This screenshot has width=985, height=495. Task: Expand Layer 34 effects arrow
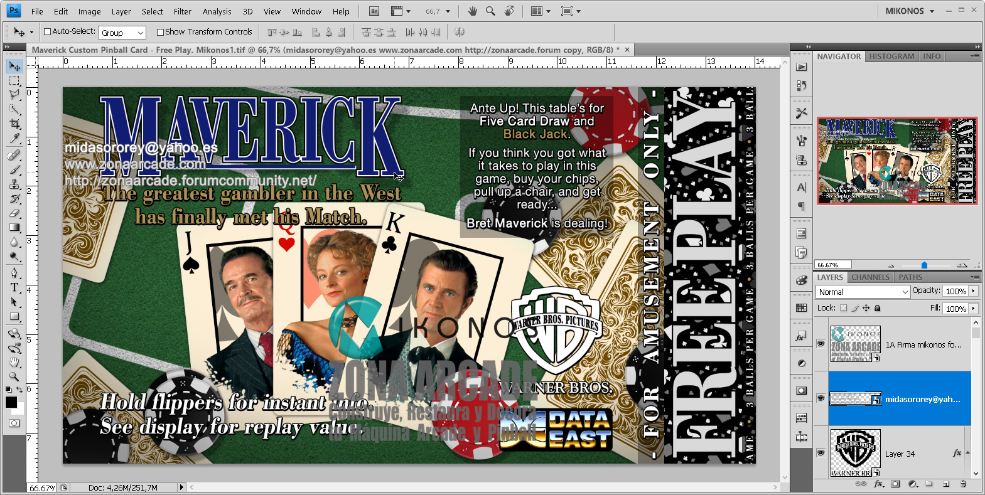coord(967,453)
